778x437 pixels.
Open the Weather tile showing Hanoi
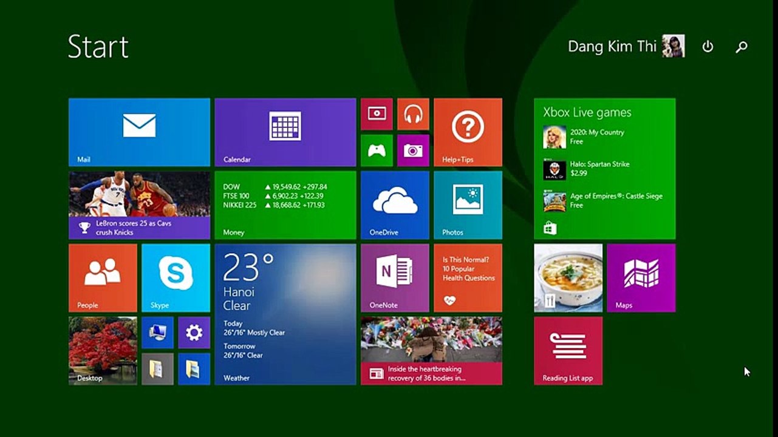(285, 314)
